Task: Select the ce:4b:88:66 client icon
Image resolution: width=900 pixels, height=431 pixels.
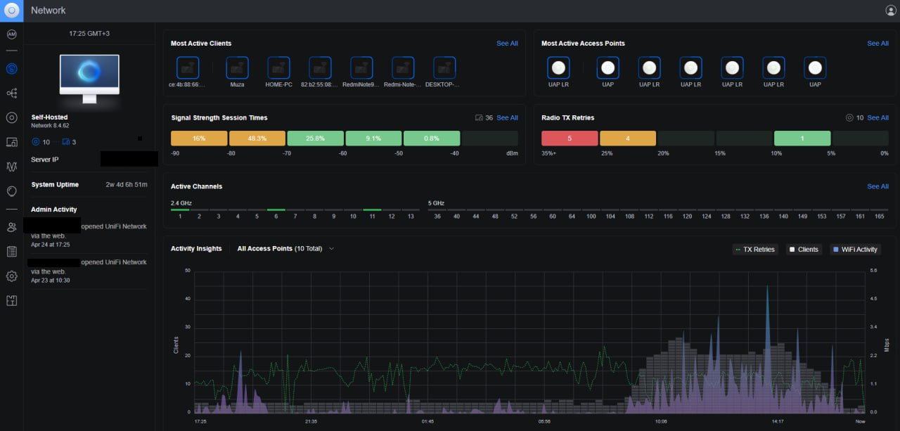Action: pyautogui.click(x=188, y=68)
